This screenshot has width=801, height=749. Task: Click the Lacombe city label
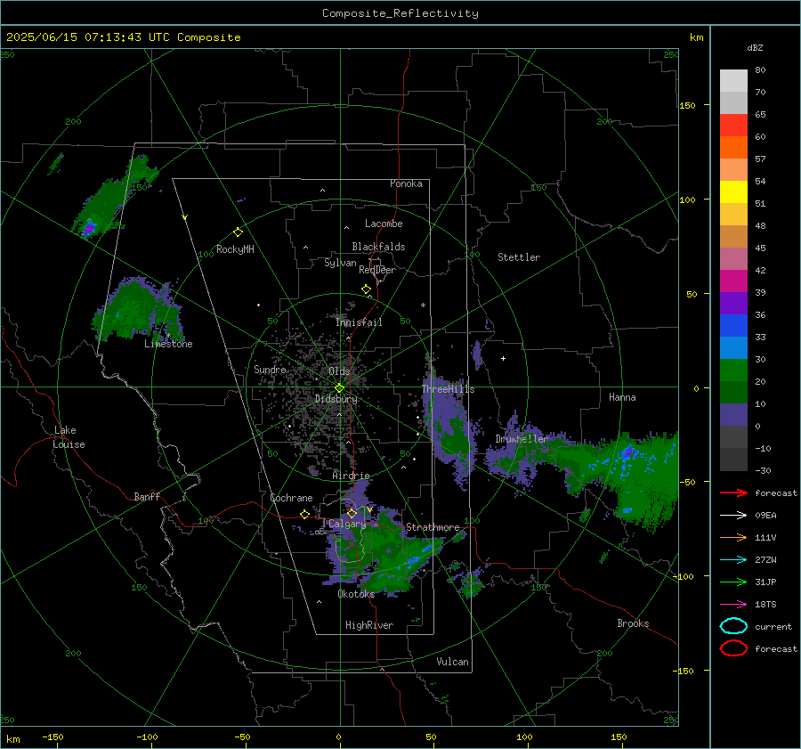(384, 224)
